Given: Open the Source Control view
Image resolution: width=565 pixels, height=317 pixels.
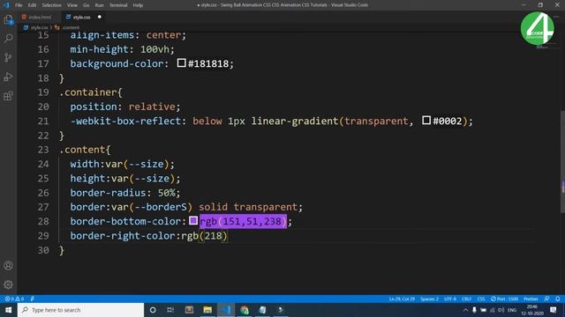Looking at the screenshot, I should point(8,57).
